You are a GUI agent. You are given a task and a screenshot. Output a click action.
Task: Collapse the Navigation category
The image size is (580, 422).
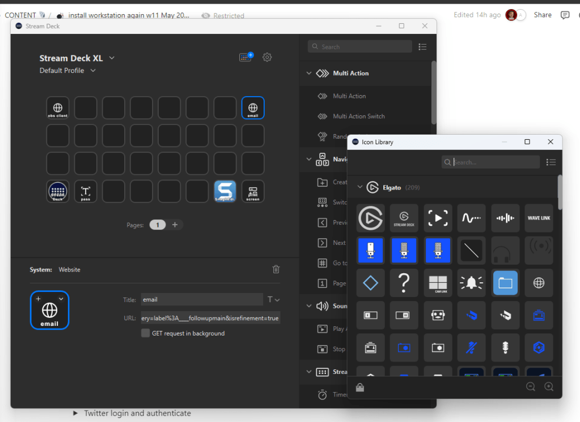[x=309, y=159]
